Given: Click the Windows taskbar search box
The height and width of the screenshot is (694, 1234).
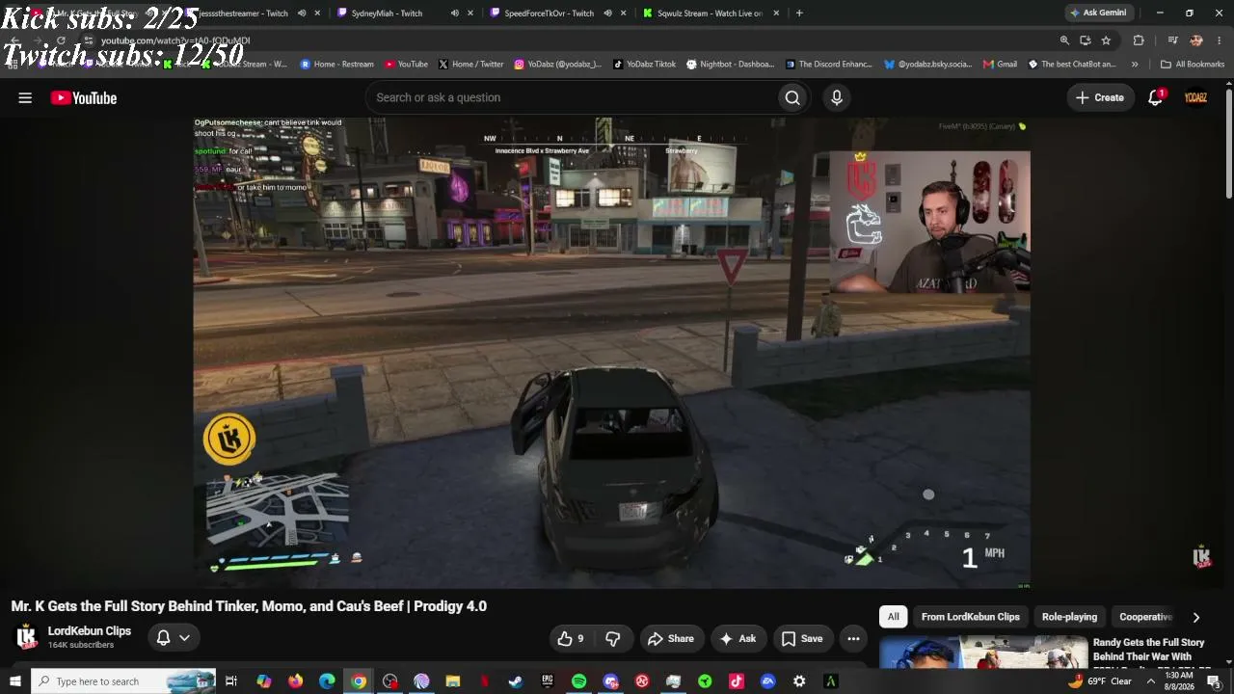Looking at the screenshot, I should pyautogui.click(x=123, y=681).
